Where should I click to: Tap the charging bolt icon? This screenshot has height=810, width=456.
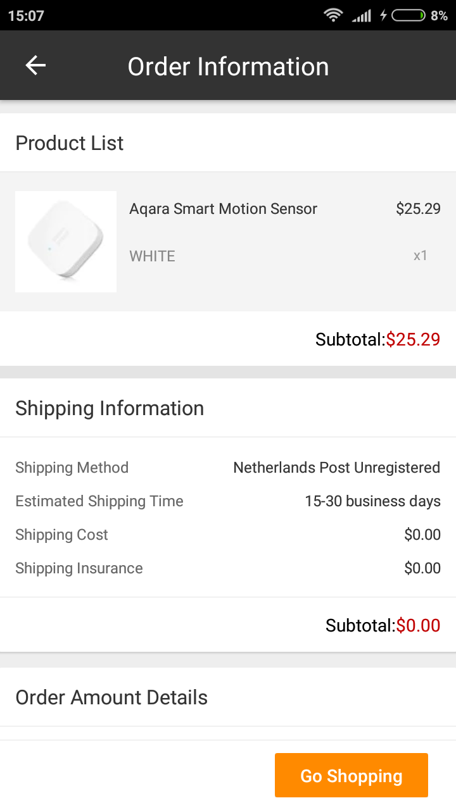[383, 15]
